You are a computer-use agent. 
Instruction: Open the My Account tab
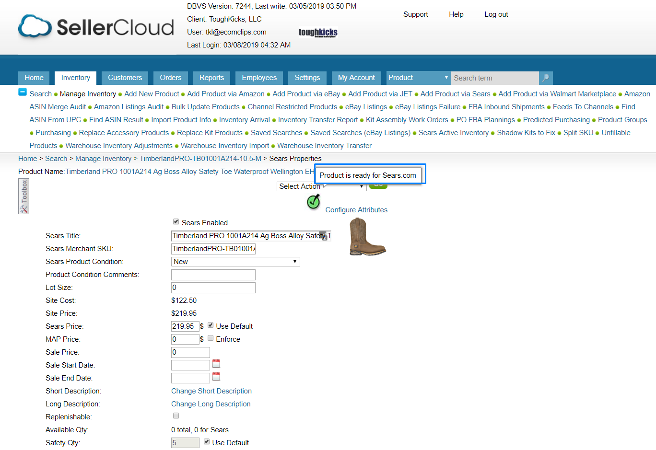tap(356, 78)
